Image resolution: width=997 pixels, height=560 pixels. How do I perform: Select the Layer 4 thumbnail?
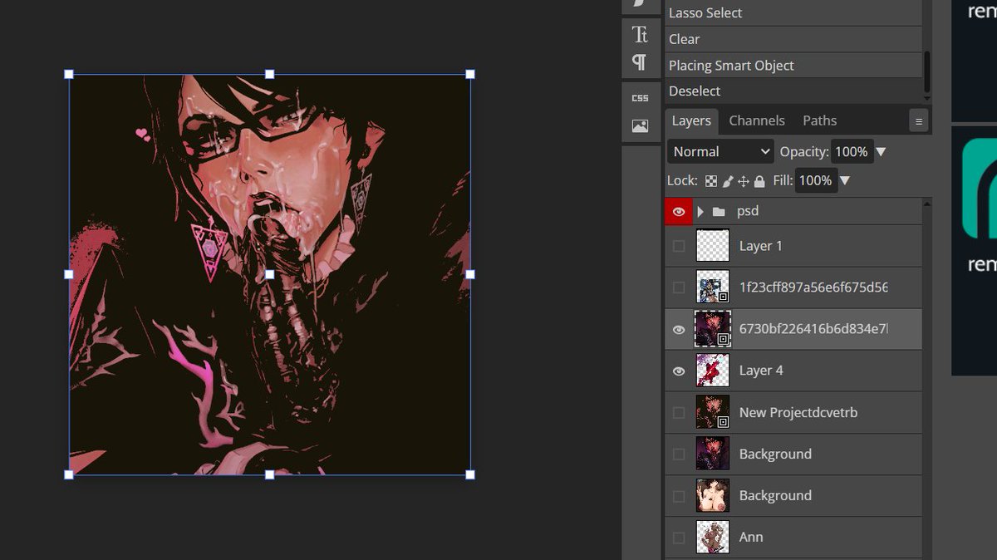click(712, 371)
